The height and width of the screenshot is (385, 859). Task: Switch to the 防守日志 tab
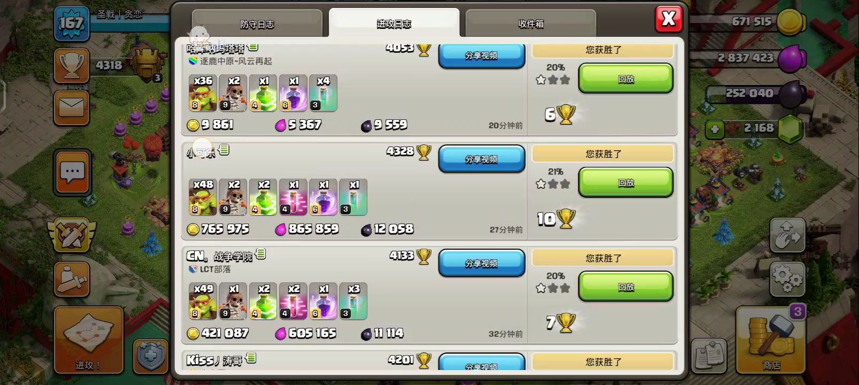[x=257, y=24]
